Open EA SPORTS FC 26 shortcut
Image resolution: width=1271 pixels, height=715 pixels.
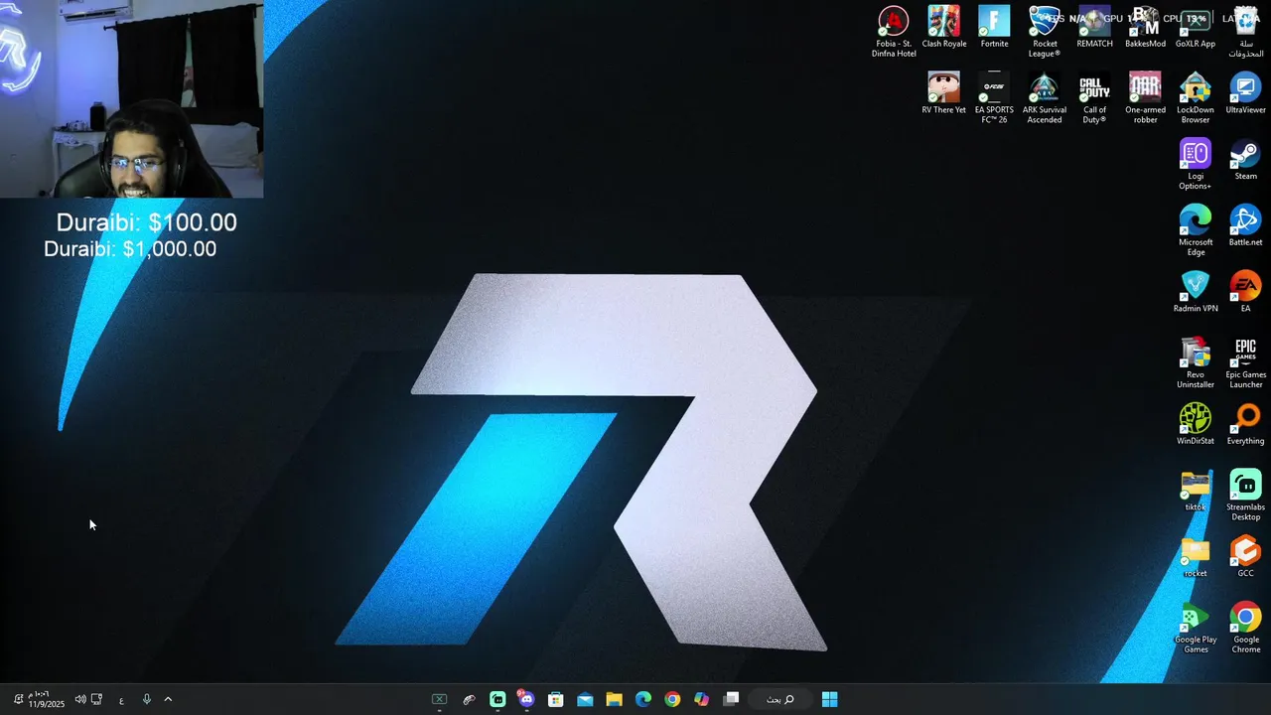[x=994, y=97]
